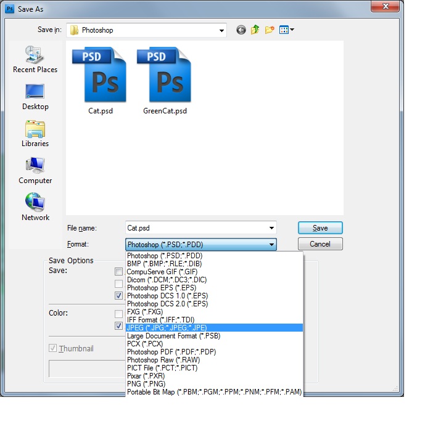Select IFF Format option
The height and width of the screenshot is (429, 425).
tap(214, 320)
